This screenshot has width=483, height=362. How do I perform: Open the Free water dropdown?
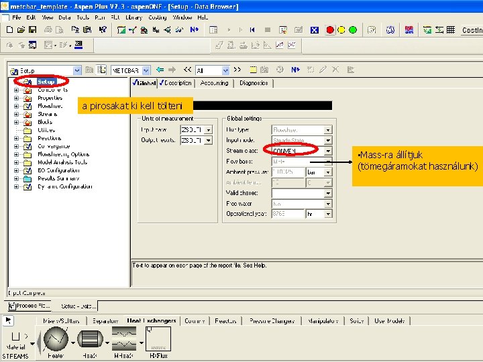[x=328, y=204]
